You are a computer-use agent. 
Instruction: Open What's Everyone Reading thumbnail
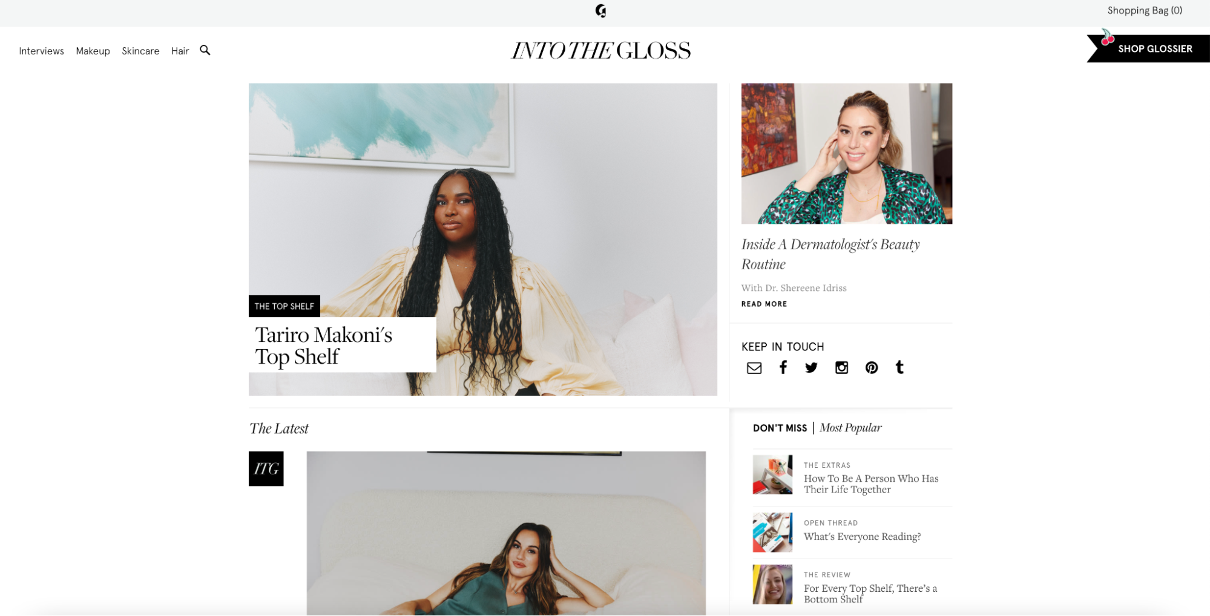pos(772,532)
